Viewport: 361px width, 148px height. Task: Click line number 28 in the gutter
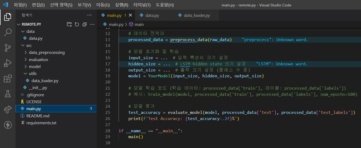108,131
